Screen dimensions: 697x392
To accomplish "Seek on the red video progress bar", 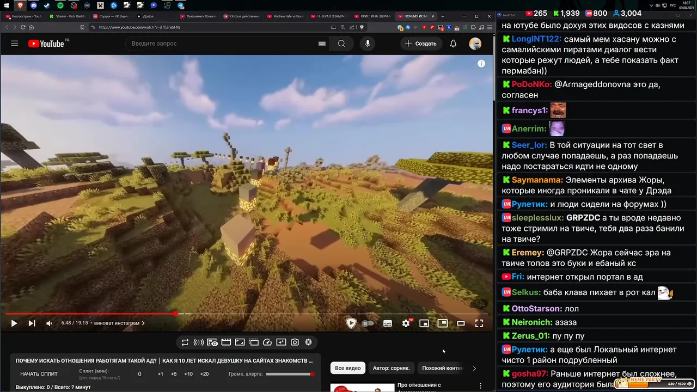I will (248, 314).
